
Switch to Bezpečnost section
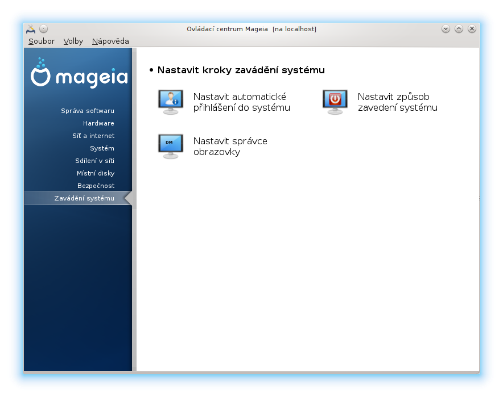click(x=96, y=186)
